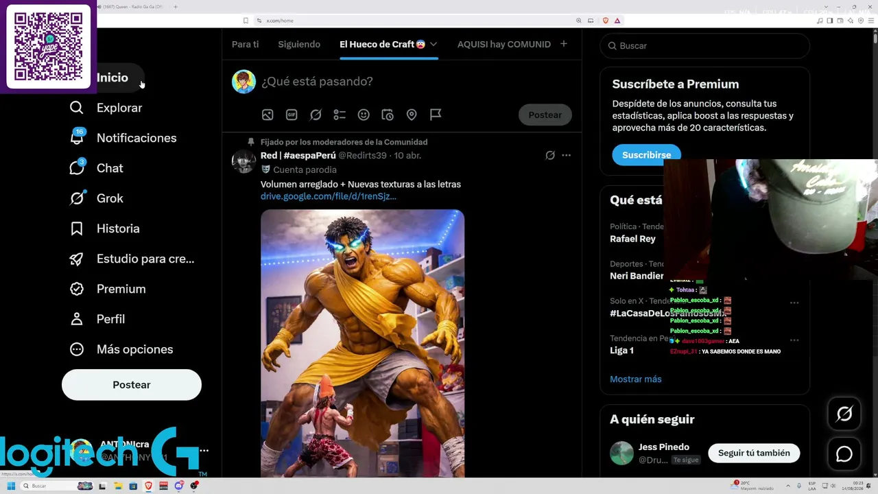Click the Postear button in the sidebar
The height and width of the screenshot is (494, 878).
coord(132,385)
